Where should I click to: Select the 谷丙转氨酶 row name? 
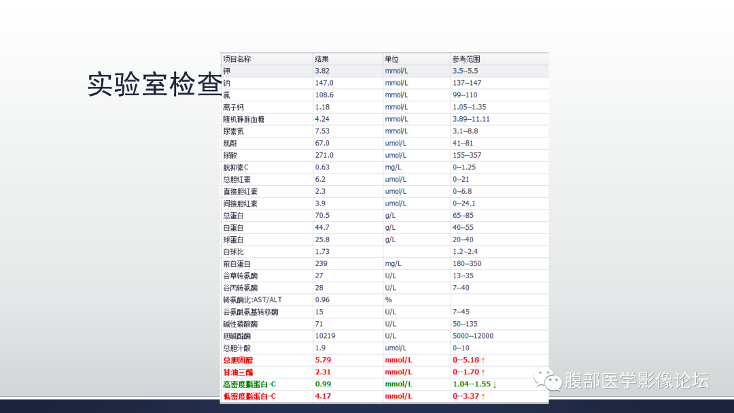[x=240, y=288]
